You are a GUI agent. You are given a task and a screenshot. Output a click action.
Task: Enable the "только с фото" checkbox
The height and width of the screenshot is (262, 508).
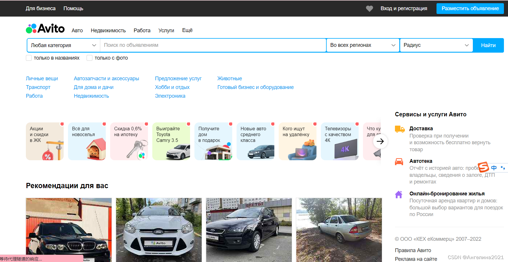coord(90,58)
